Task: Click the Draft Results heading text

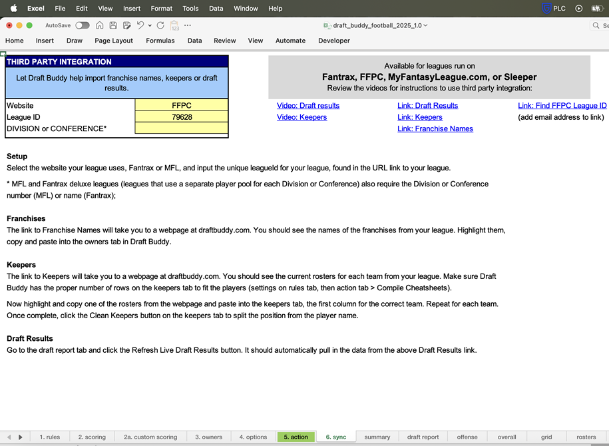Action: pyautogui.click(x=30, y=338)
